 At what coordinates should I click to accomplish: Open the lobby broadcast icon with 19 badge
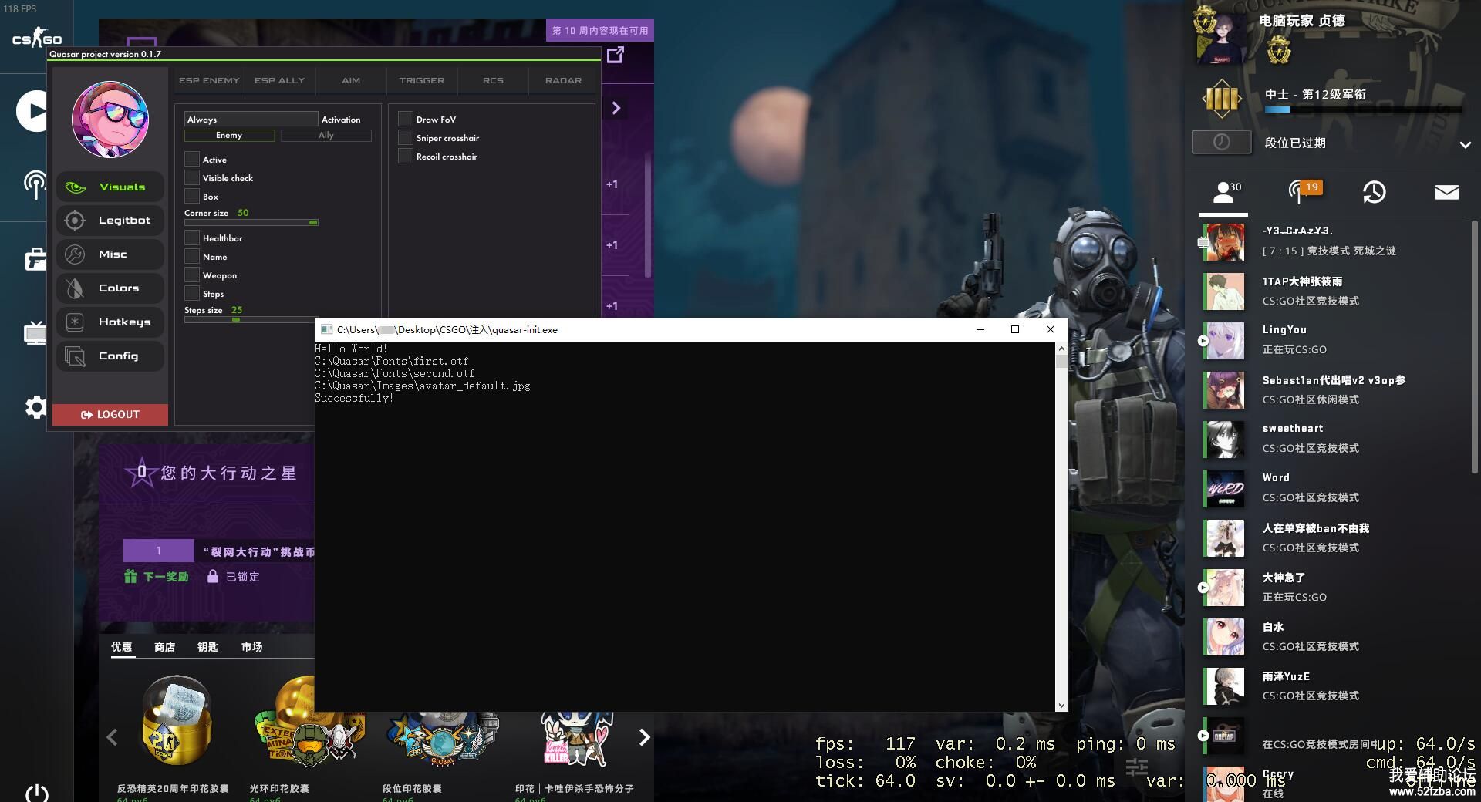click(x=1304, y=191)
